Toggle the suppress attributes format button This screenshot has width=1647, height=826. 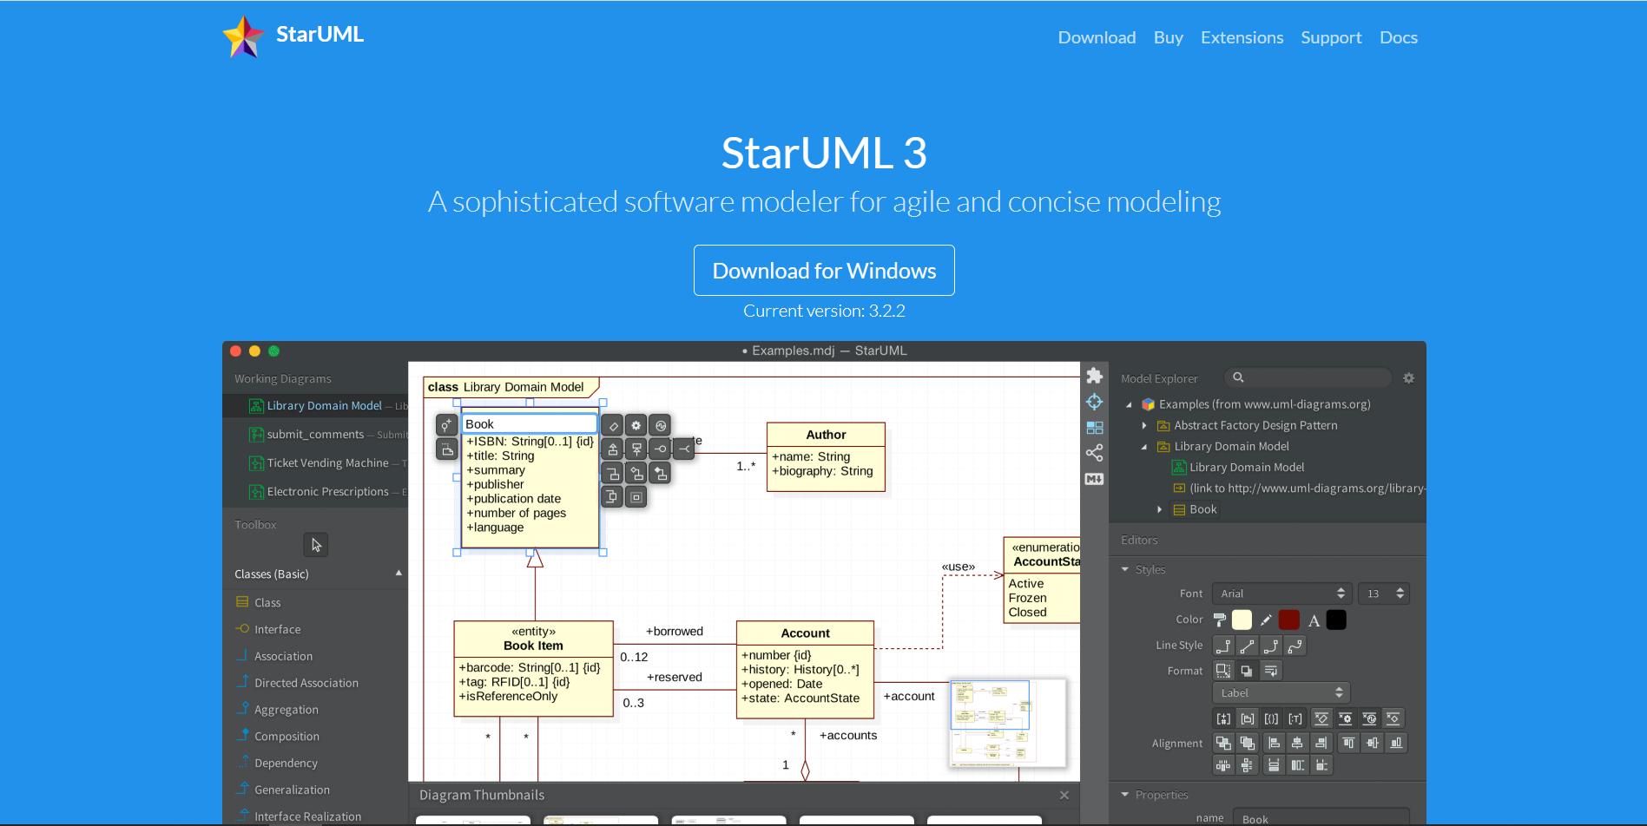1321,718
